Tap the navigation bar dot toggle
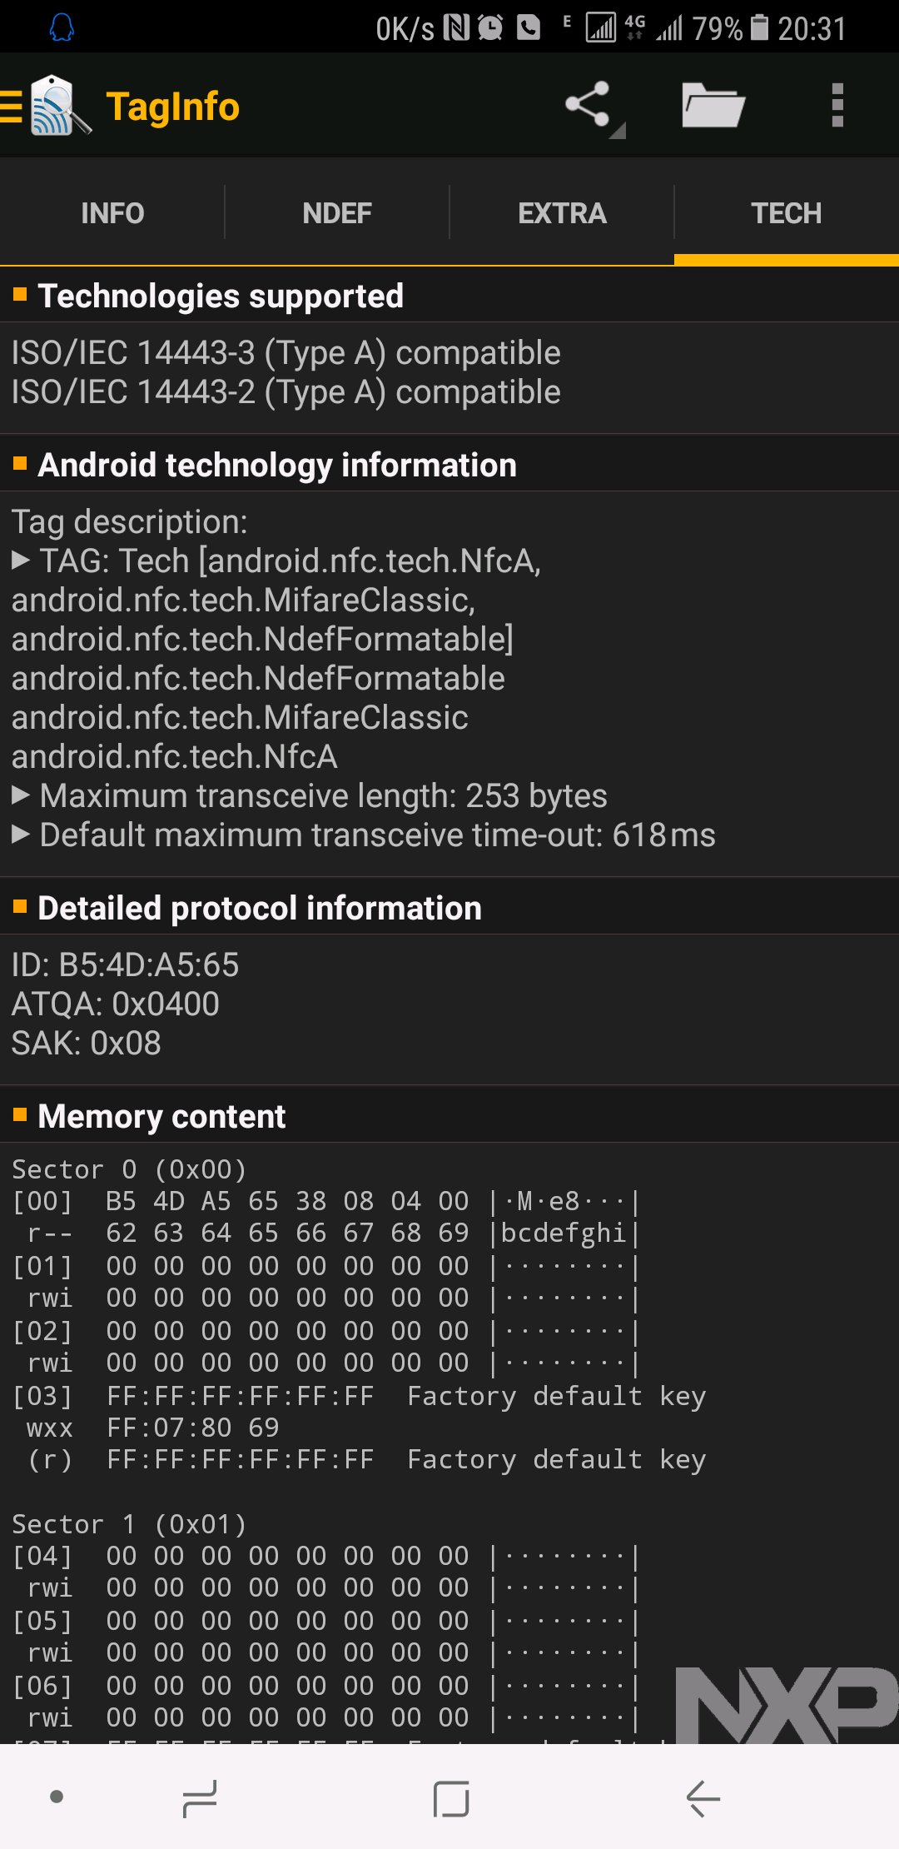899x1849 pixels. click(x=57, y=1797)
